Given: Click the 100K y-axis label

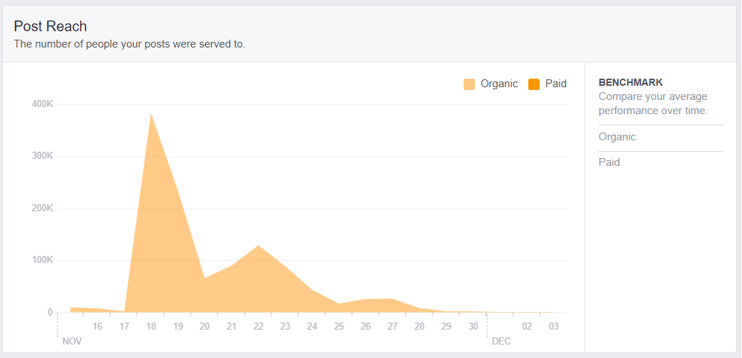Looking at the screenshot, I should [42, 260].
